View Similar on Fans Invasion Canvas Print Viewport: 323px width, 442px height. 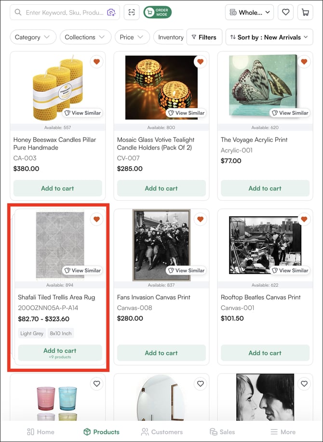186,271
